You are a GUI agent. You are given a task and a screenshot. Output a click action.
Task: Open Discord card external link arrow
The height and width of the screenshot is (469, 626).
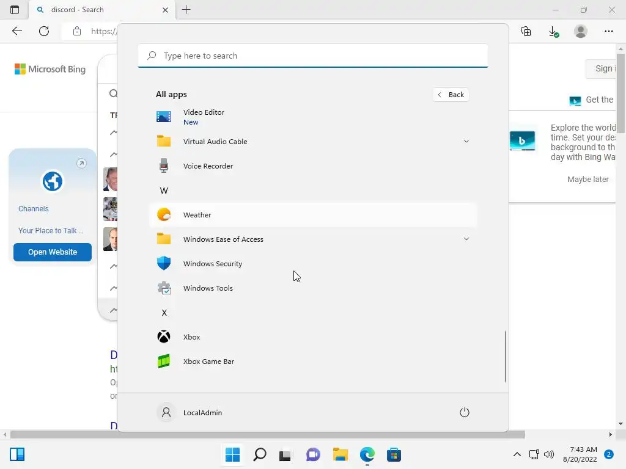pos(81,163)
